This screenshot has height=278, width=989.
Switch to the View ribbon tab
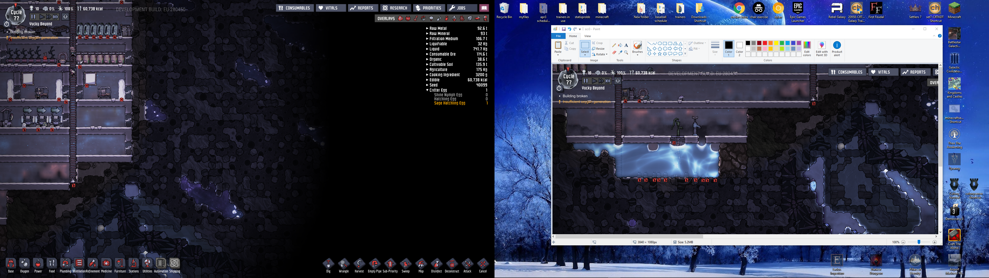pos(587,36)
